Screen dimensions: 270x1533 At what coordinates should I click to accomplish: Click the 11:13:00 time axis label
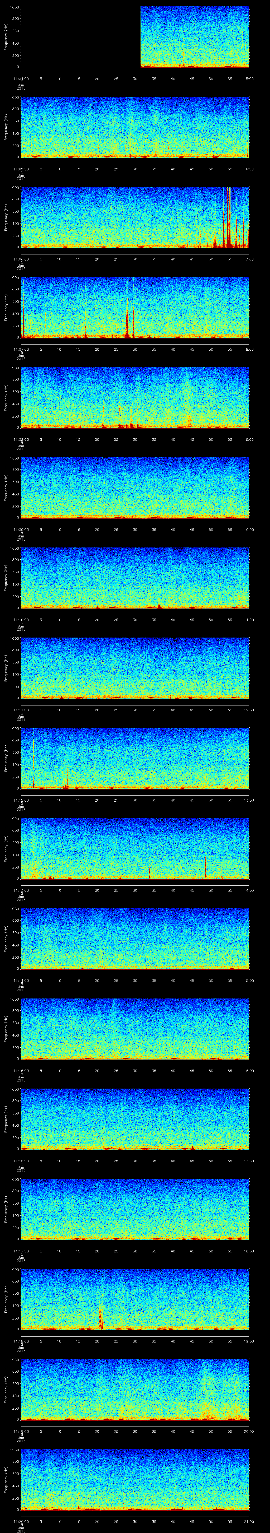point(21,890)
